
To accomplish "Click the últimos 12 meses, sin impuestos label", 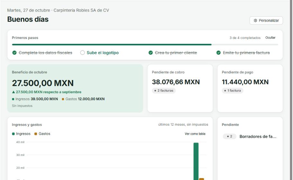I will click(183, 124).
